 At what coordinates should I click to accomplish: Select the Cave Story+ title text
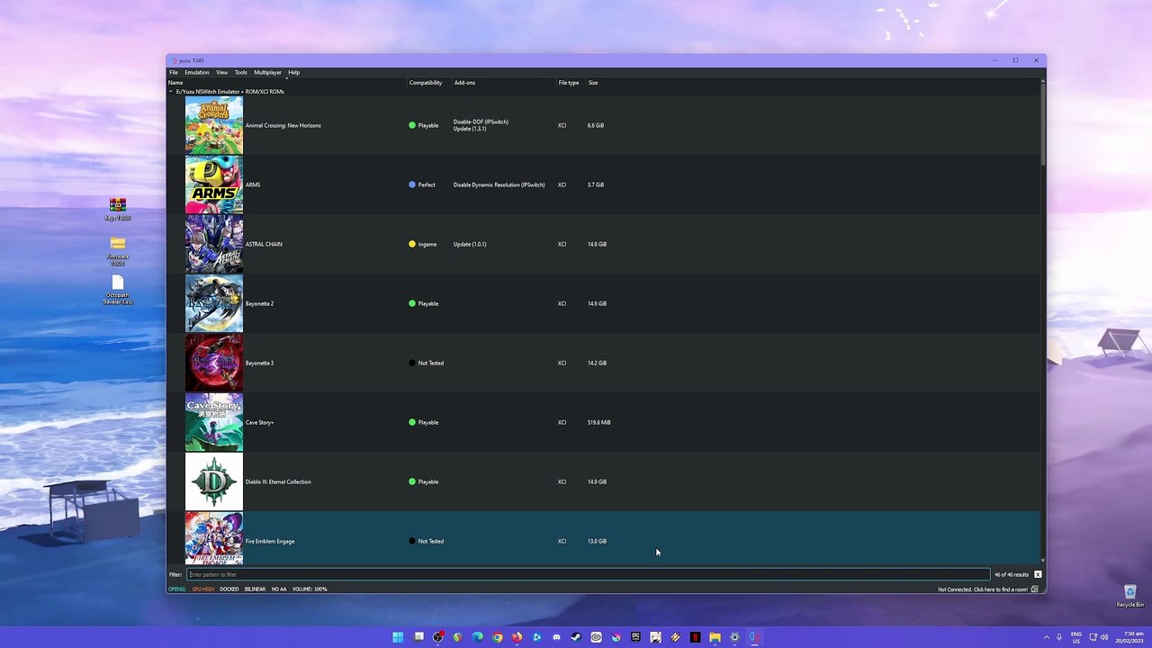click(260, 422)
